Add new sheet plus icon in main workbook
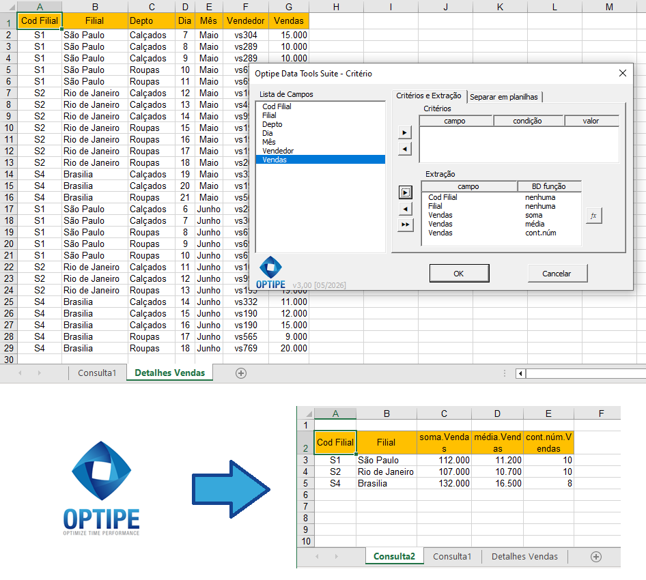 click(241, 373)
